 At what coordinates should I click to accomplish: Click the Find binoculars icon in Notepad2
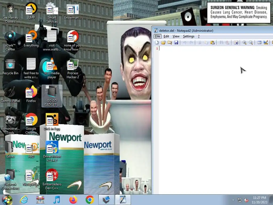pos(221,42)
